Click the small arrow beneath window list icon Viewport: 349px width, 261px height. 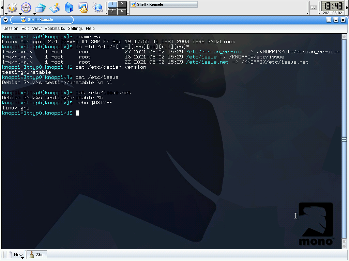[35, 14]
